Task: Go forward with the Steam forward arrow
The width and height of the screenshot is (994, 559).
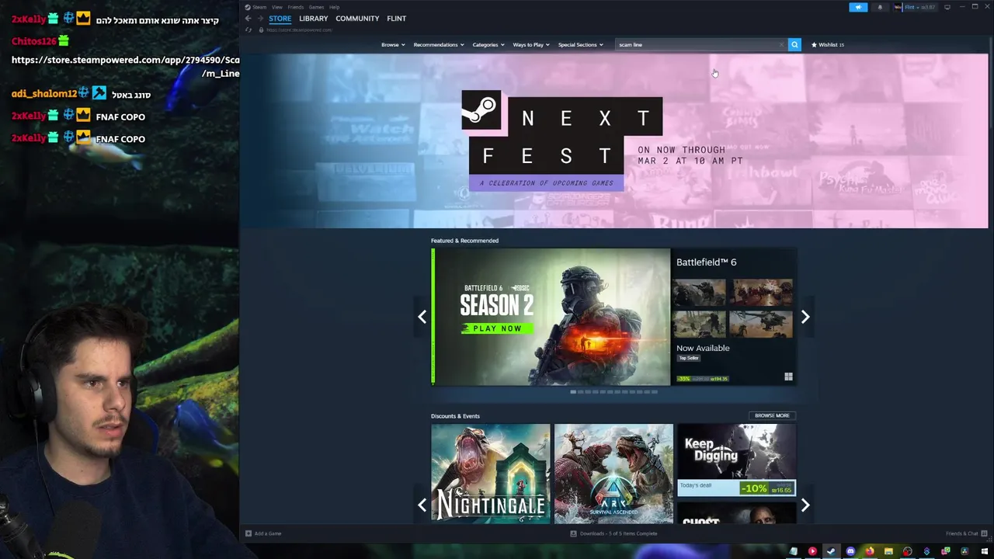Action: pyautogui.click(x=260, y=19)
